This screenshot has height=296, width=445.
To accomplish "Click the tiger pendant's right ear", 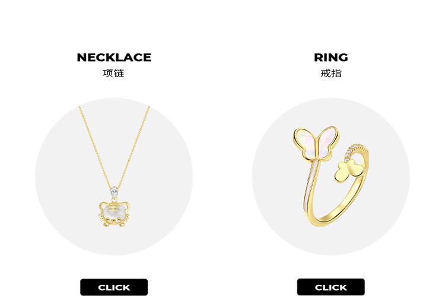I will (x=125, y=205).
